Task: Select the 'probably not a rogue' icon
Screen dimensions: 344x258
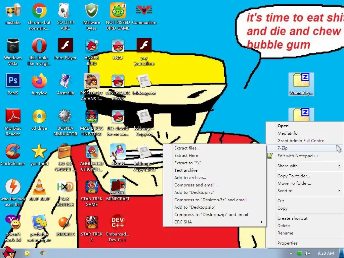Action: coord(39,222)
